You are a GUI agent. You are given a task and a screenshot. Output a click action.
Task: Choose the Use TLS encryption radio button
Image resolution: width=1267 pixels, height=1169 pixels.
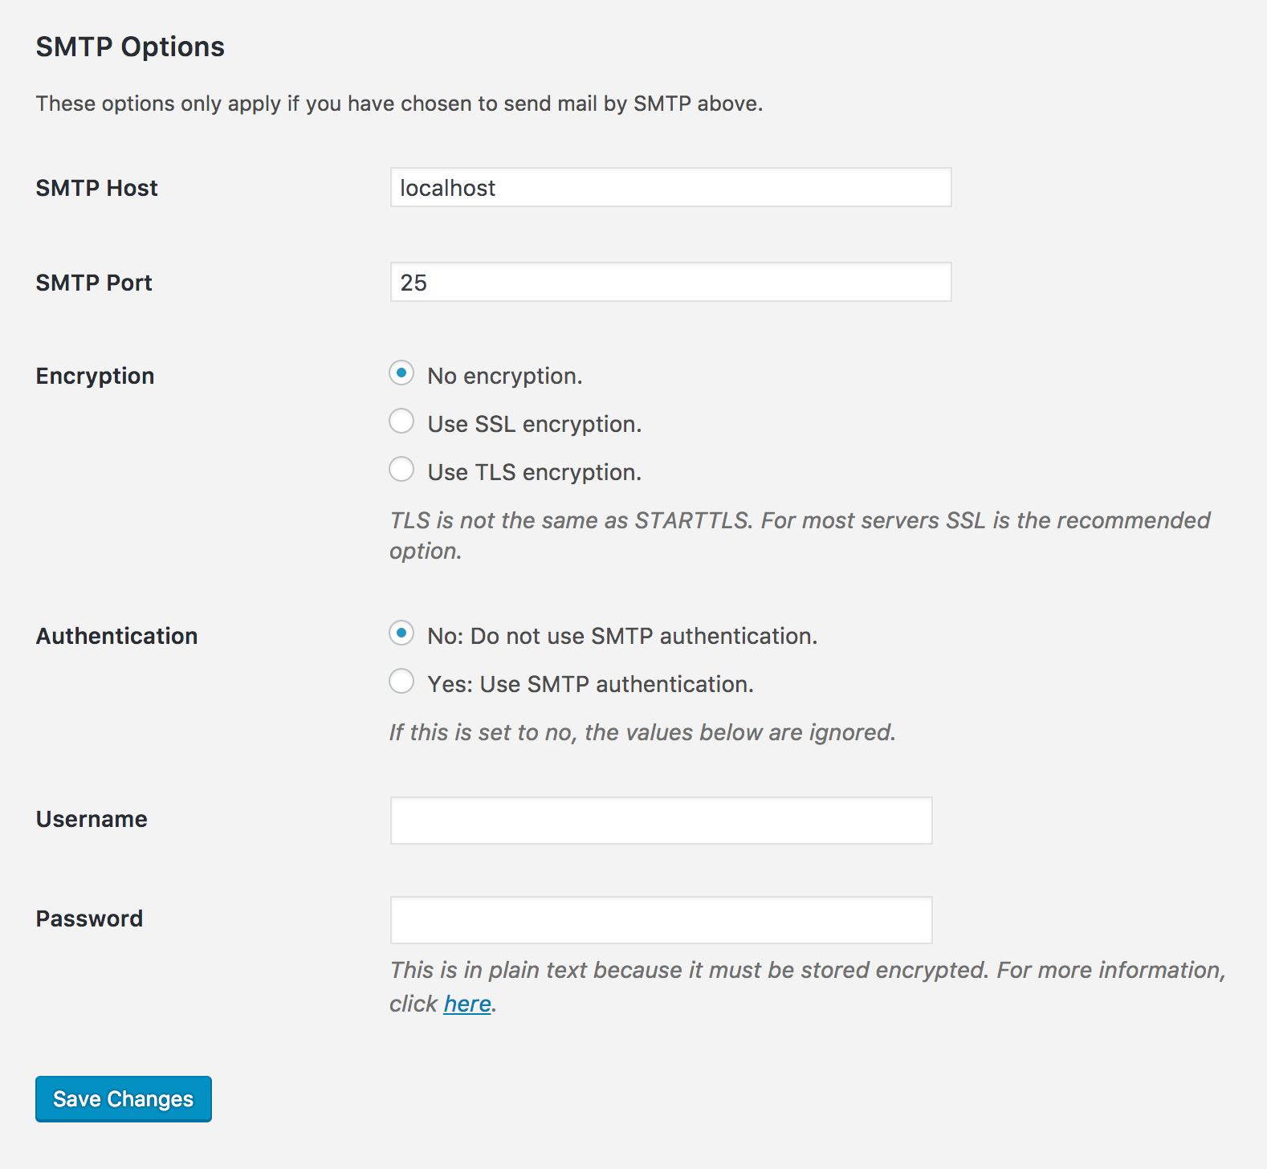(x=401, y=470)
